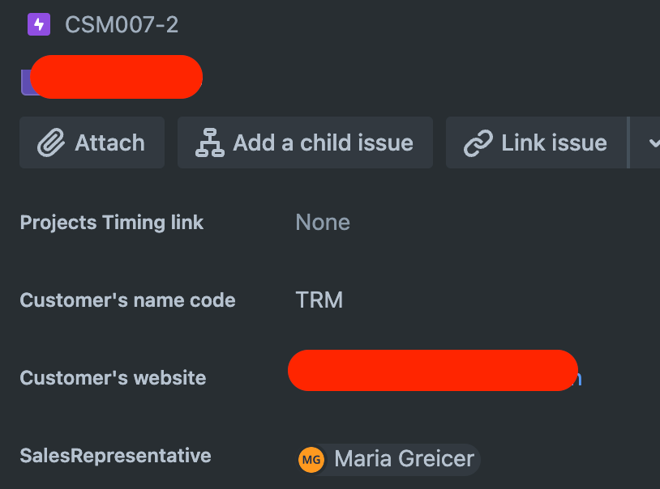Click the chain link icon on Link issue
Viewport: 660px width, 489px height.
tap(478, 142)
